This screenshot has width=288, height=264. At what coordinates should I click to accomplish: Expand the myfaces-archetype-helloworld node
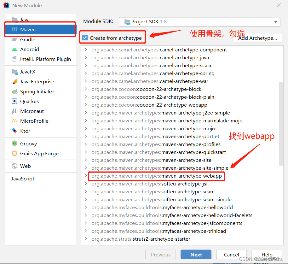tap(86, 207)
